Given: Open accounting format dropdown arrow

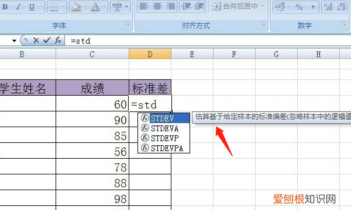Looking at the screenshot, I should (x=289, y=7).
